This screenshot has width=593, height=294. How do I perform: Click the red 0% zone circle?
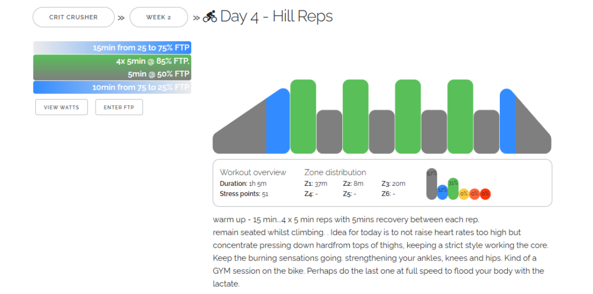tap(486, 194)
